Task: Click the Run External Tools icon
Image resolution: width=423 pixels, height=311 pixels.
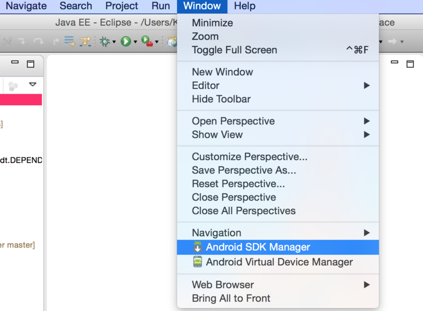Action: [147, 41]
